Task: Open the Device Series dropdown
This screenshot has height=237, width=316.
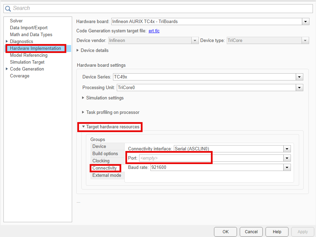Action: pos(299,77)
